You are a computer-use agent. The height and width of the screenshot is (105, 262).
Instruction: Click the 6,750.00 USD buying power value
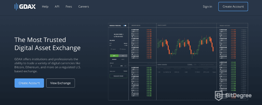(118, 36)
